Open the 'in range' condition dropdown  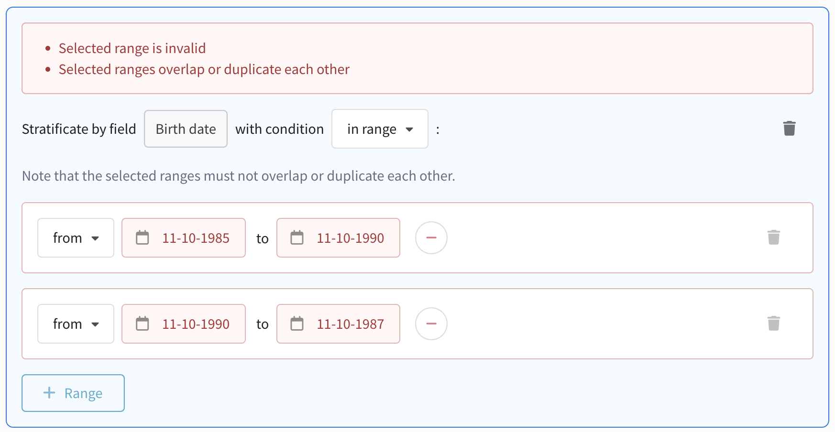(380, 129)
